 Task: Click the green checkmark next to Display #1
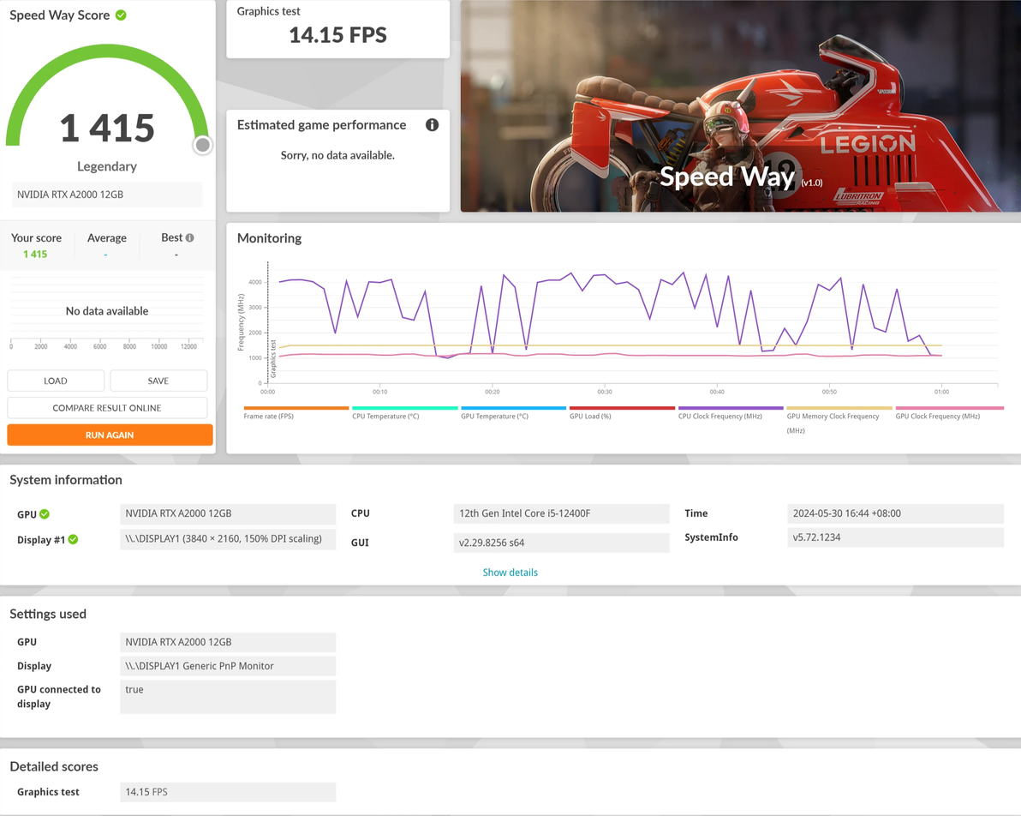(x=73, y=539)
